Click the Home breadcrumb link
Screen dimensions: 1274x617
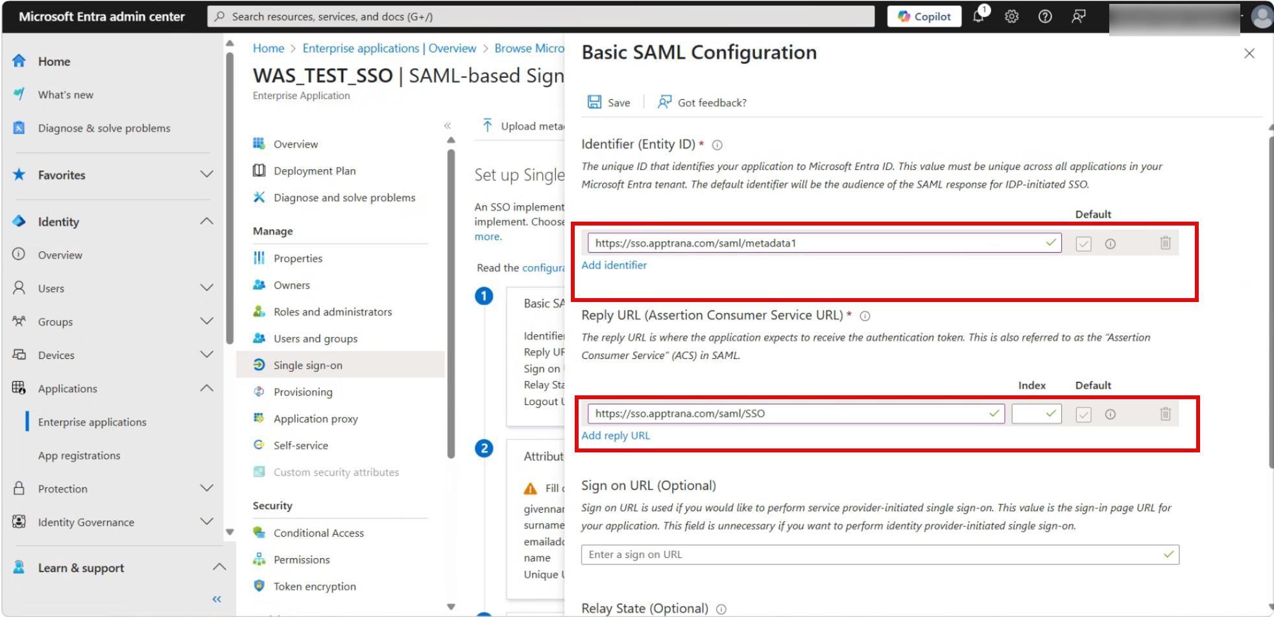click(x=269, y=48)
